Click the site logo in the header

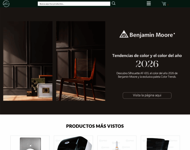click(6, 4)
